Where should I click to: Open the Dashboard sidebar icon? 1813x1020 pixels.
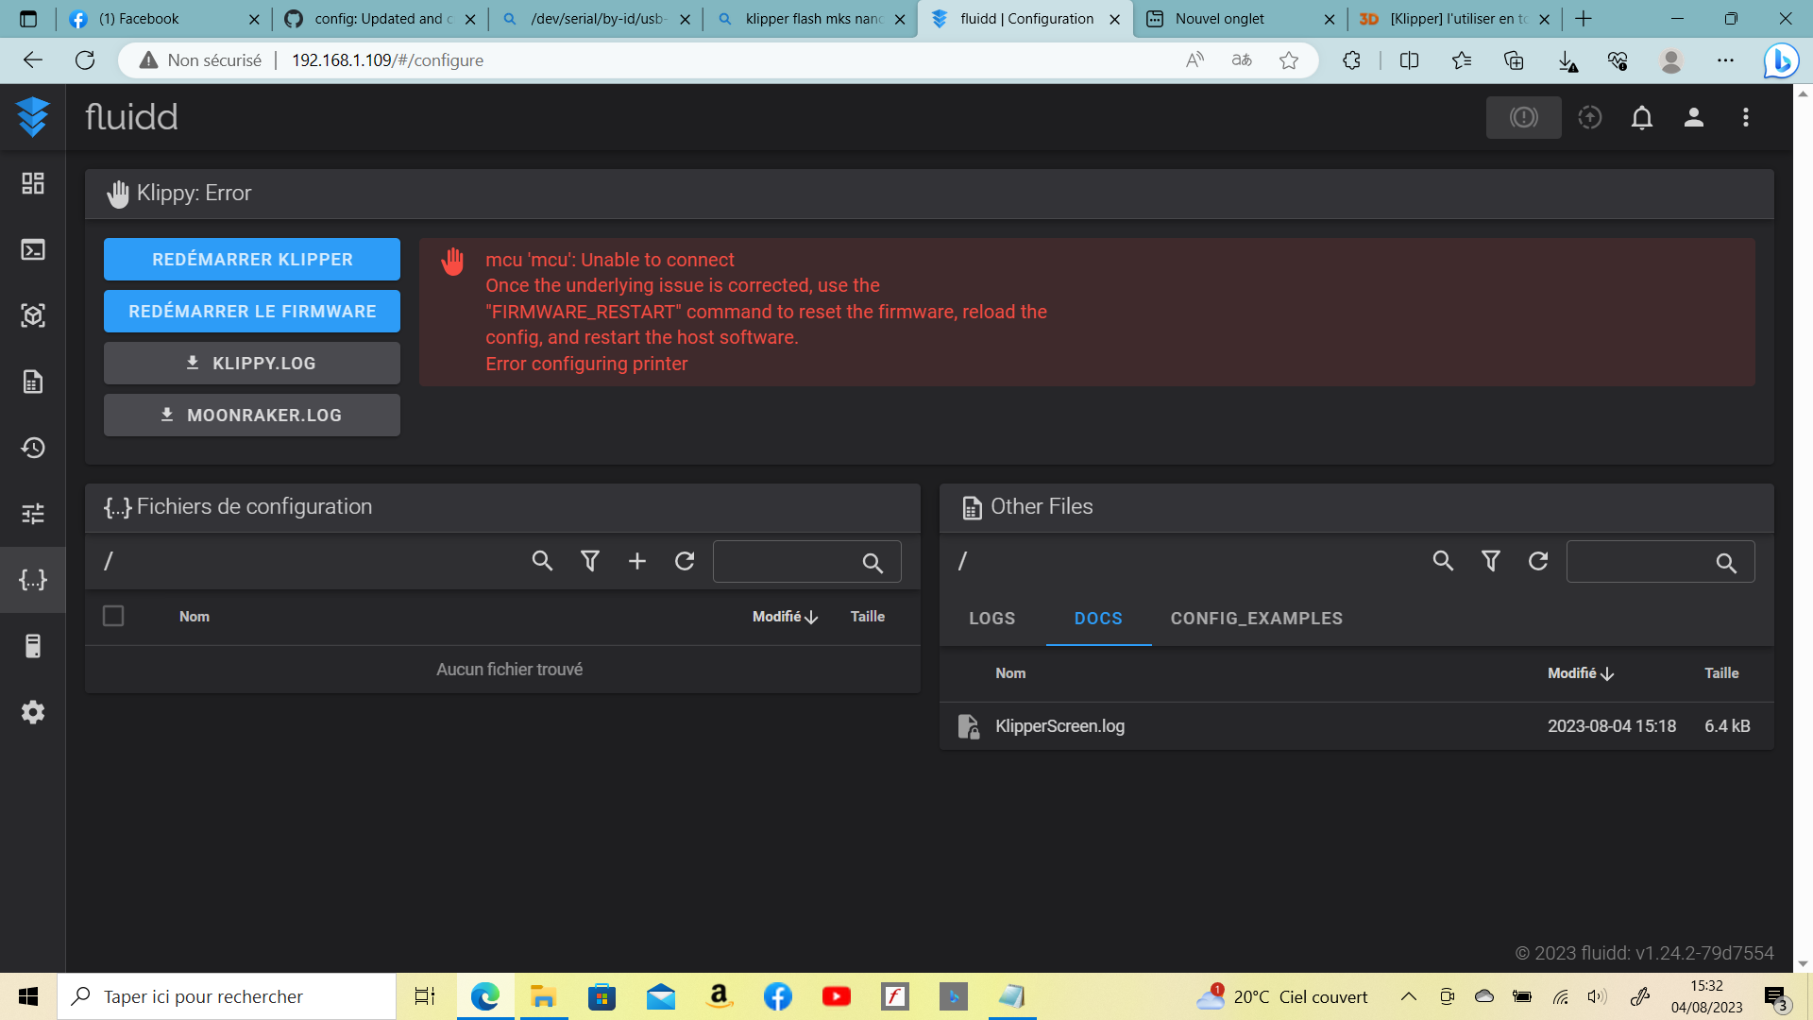pyautogui.click(x=33, y=183)
